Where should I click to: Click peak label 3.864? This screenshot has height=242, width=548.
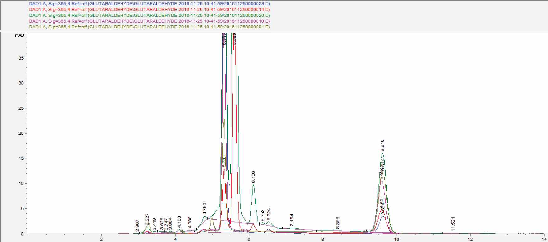(x=170, y=224)
